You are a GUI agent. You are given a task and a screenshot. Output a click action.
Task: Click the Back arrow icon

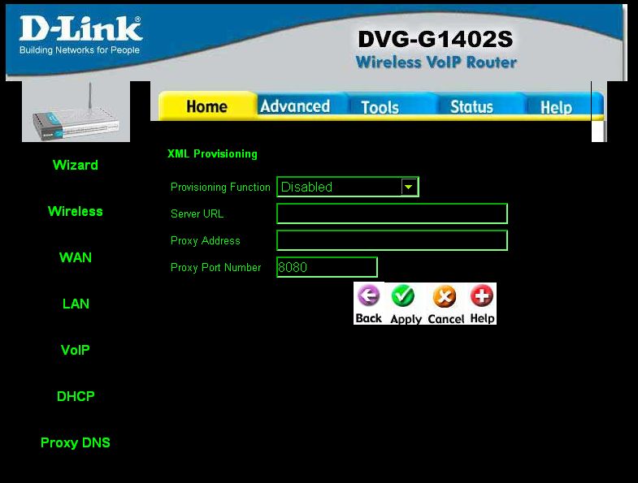(369, 295)
